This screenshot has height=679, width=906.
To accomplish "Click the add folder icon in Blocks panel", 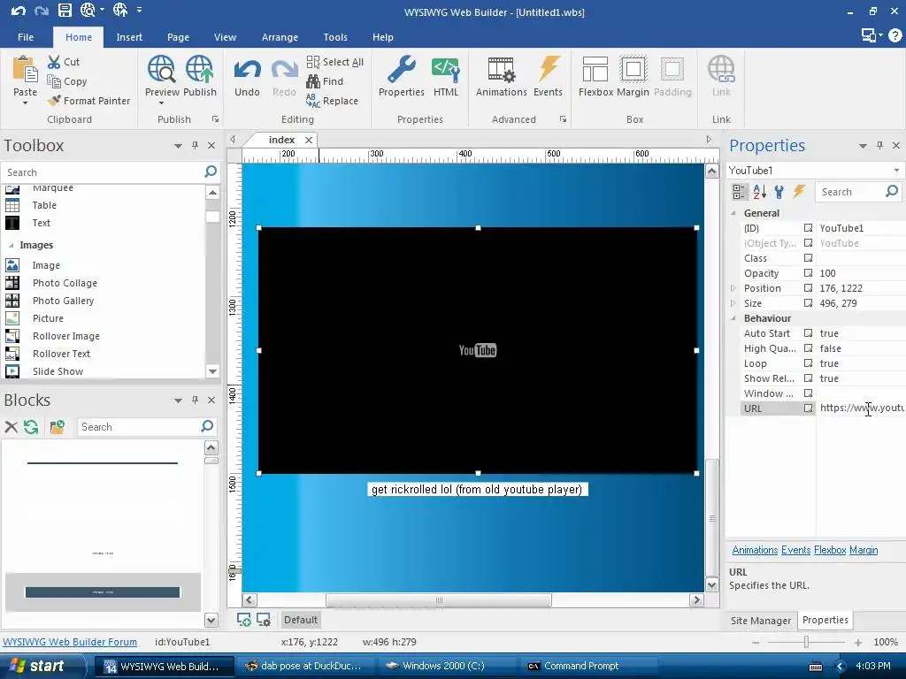I will click(x=57, y=427).
